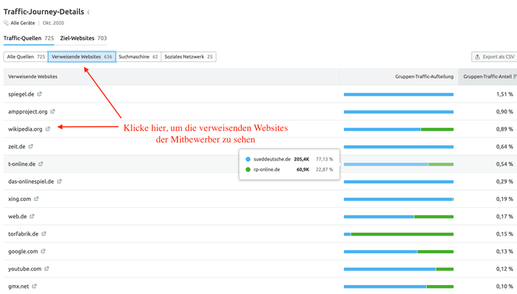Click Alle Geräte label

(23, 23)
